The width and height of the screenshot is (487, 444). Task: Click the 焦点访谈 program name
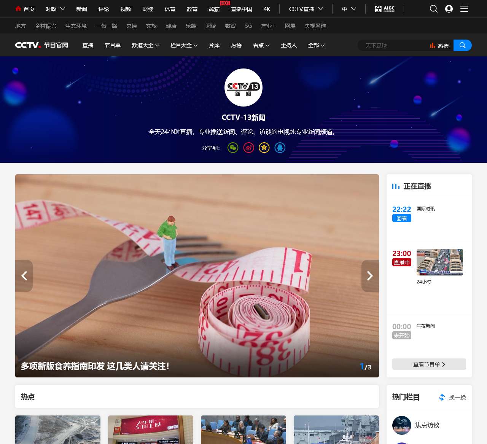coord(427,425)
